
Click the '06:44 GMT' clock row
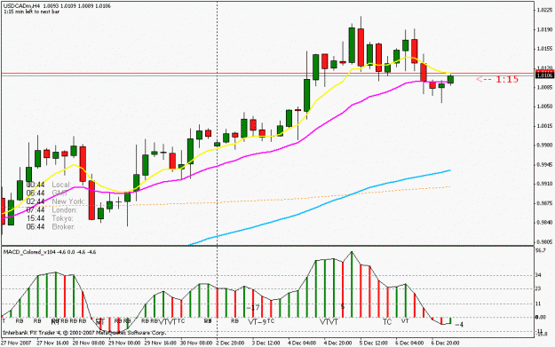pos(47,193)
